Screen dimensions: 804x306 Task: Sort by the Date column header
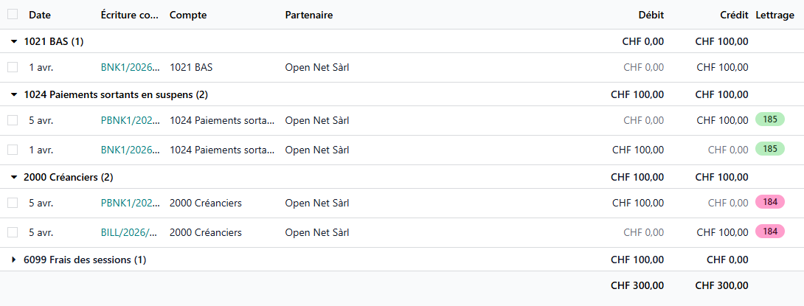40,15
